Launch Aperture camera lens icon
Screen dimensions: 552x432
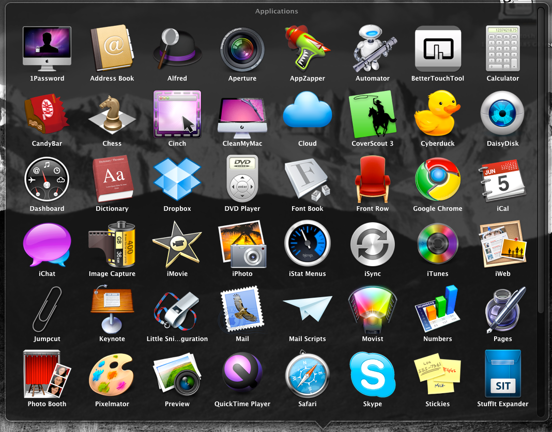(x=242, y=50)
